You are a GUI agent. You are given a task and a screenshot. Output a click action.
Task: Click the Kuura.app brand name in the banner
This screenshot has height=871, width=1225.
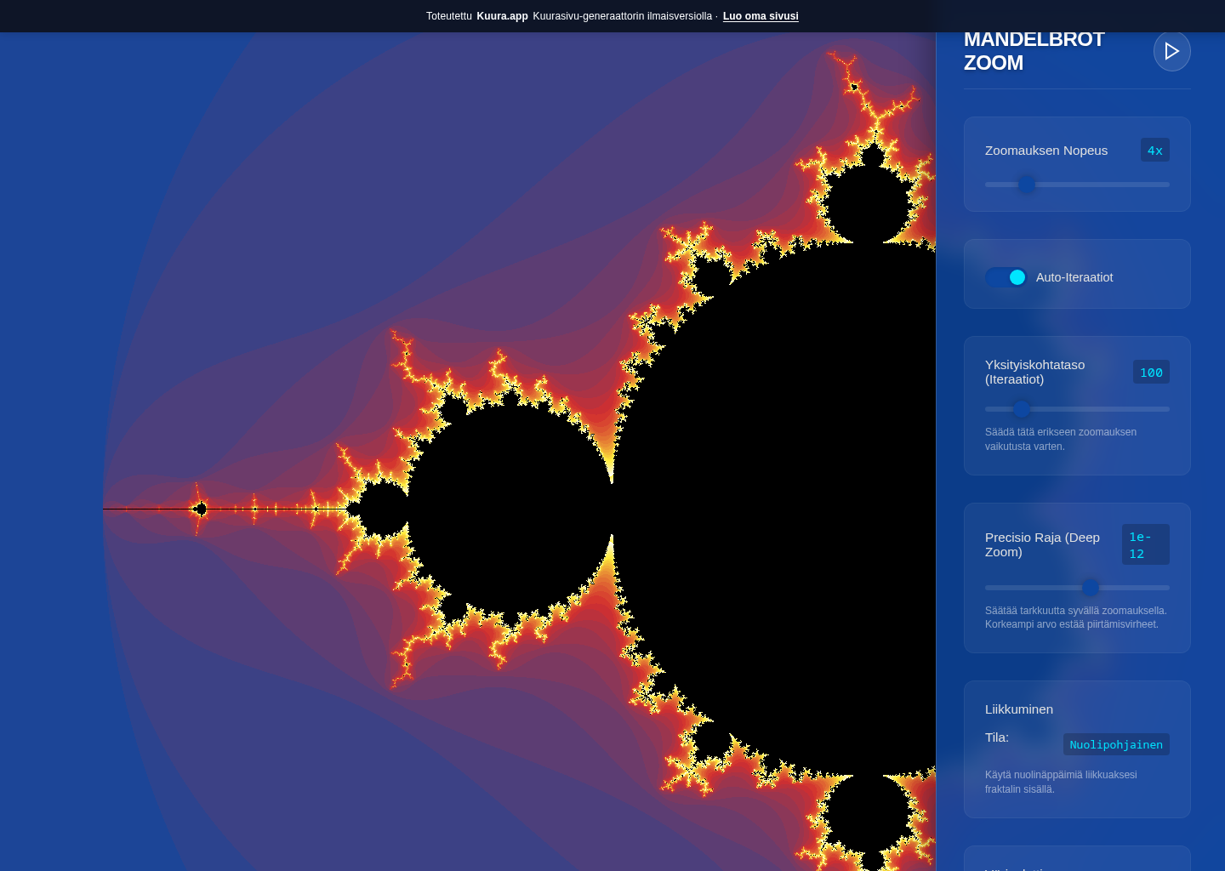(502, 16)
